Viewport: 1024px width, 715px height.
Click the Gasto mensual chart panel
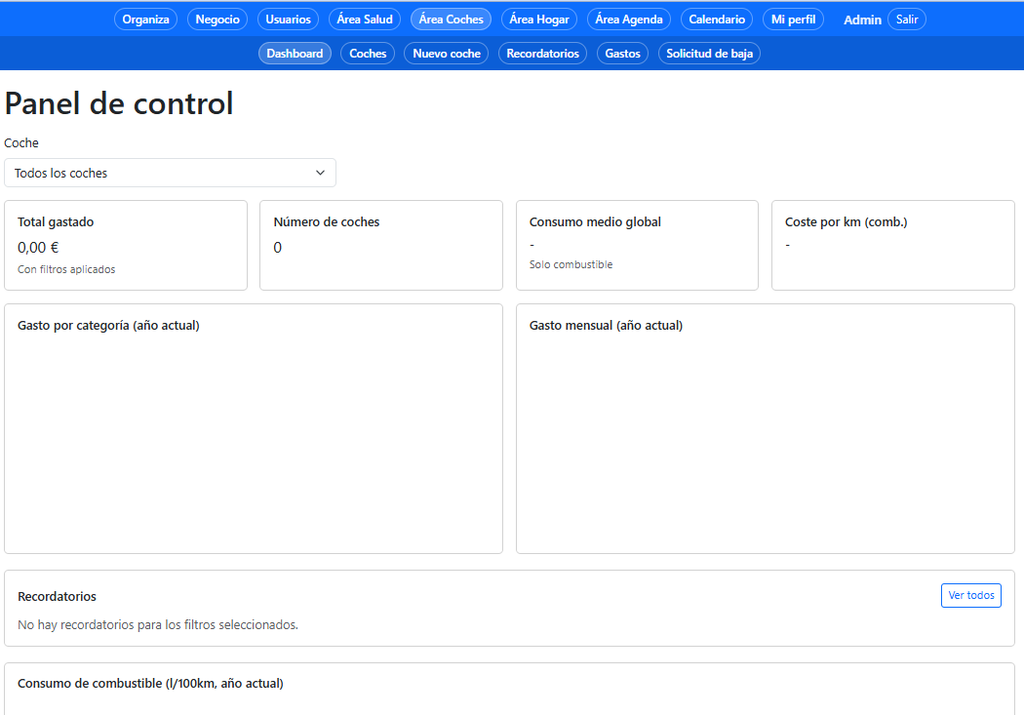coord(765,429)
